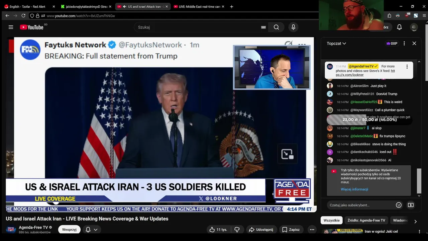The height and width of the screenshot is (241, 428).
Task: Open the on-screen keyboard icon in search
Action: click(x=263, y=27)
